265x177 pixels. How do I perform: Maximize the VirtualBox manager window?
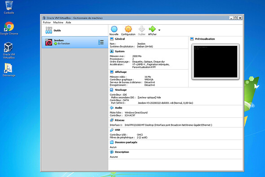click(236, 18)
